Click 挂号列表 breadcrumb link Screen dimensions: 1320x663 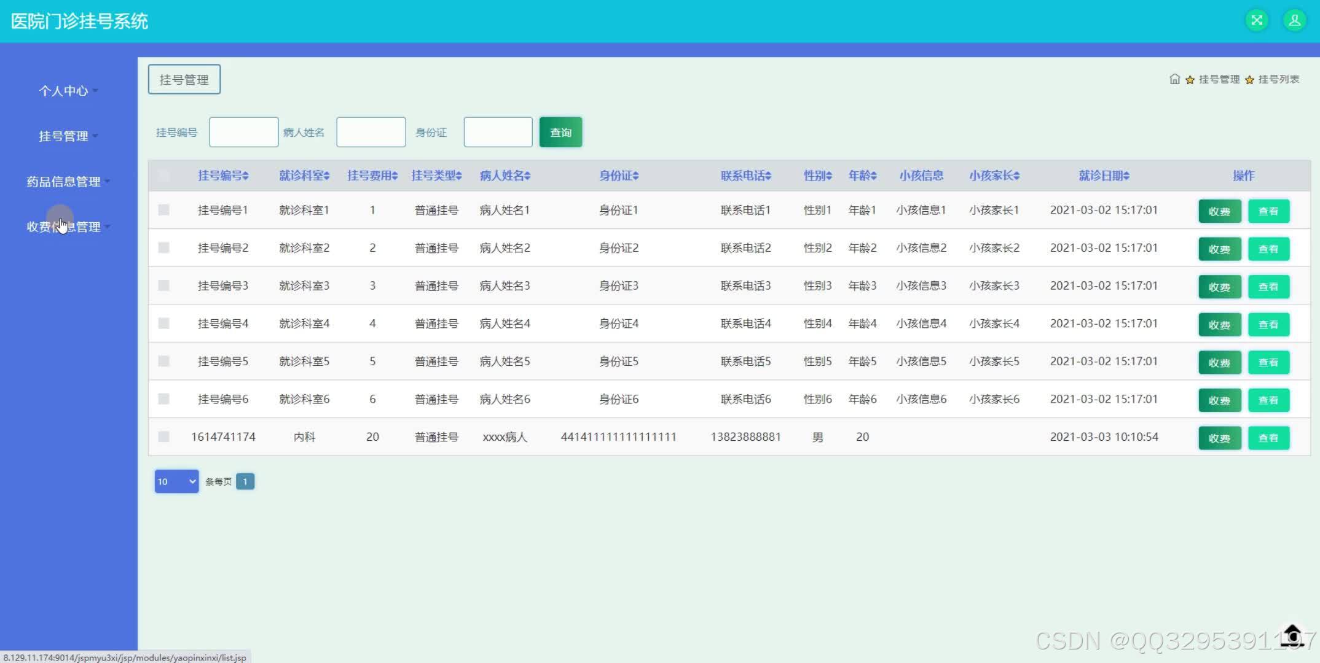tap(1278, 79)
